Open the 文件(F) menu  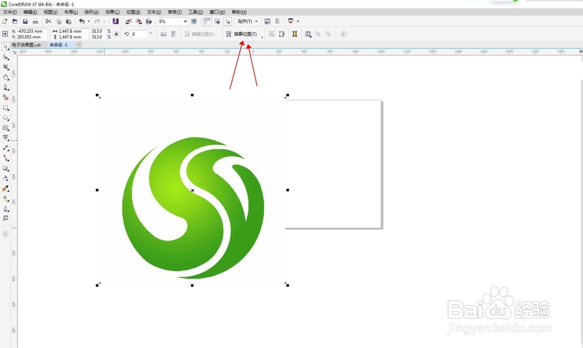(10, 12)
